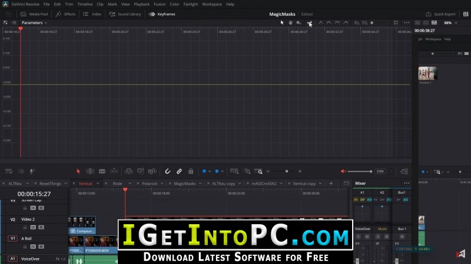Open the Media Pool panel
Viewport: 471px width, 264px height.
pyautogui.click(x=34, y=14)
